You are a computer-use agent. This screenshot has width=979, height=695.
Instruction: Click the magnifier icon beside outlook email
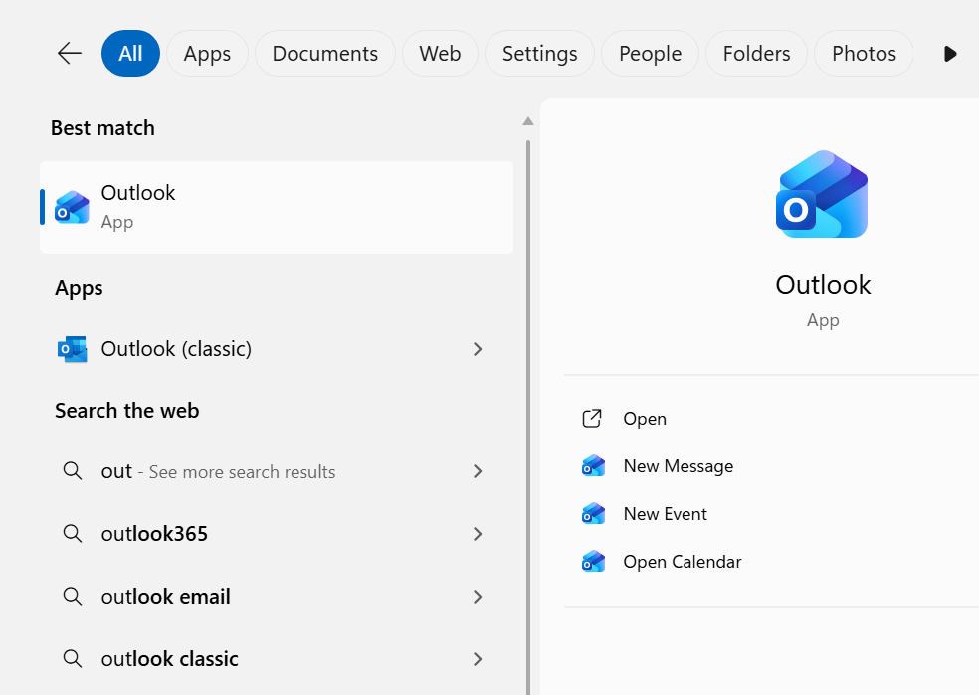(72, 597)
